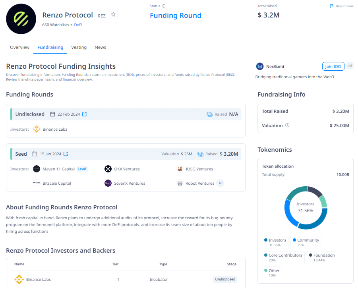
Task: Click the Maven 11 Capital logo
Action: pos(37,169)
